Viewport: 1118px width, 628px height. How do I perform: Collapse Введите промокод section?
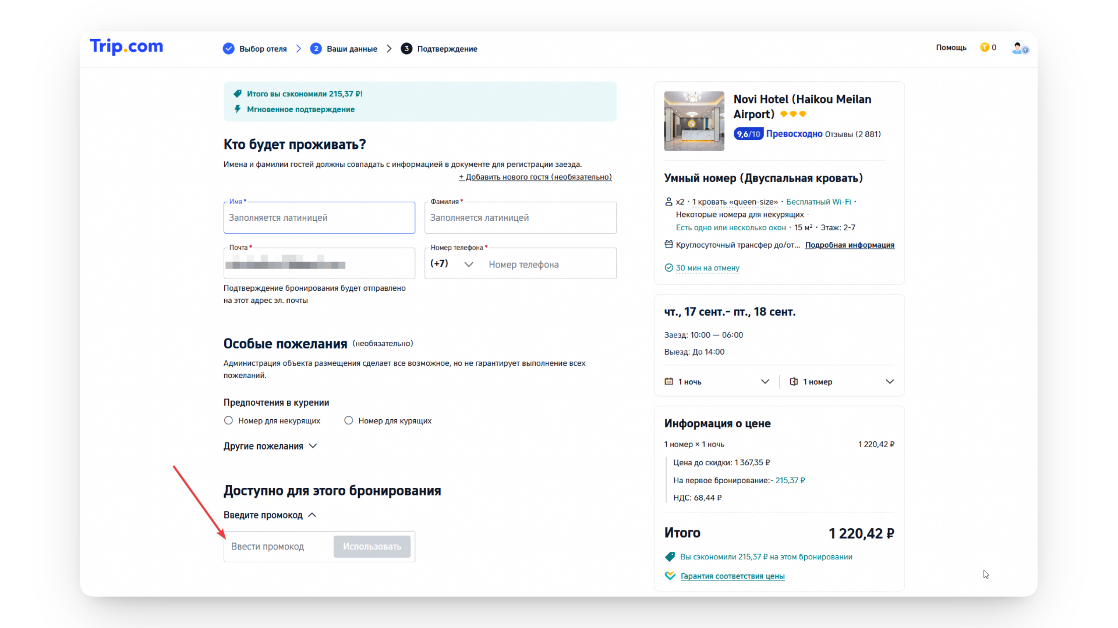(x=270, y=515)
